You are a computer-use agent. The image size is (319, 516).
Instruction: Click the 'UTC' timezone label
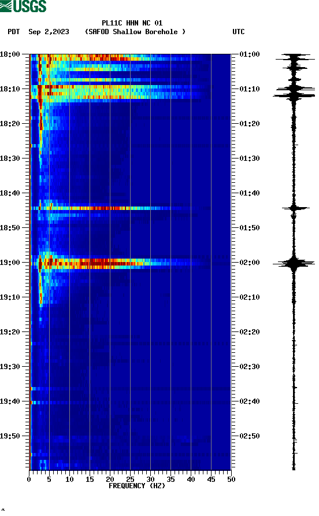click(239, 32)
